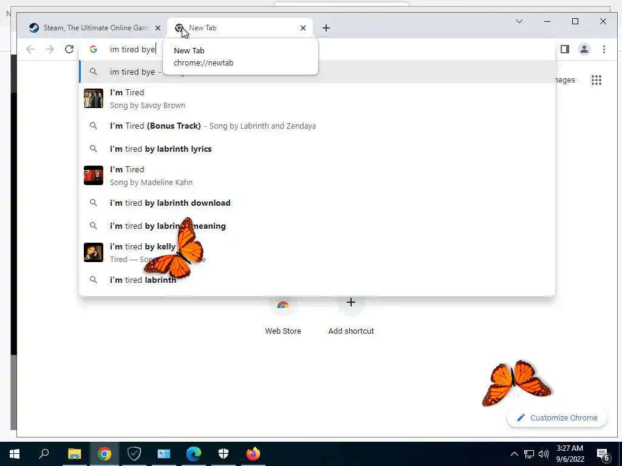Open the network icon in system tray

tap(529, 454)
